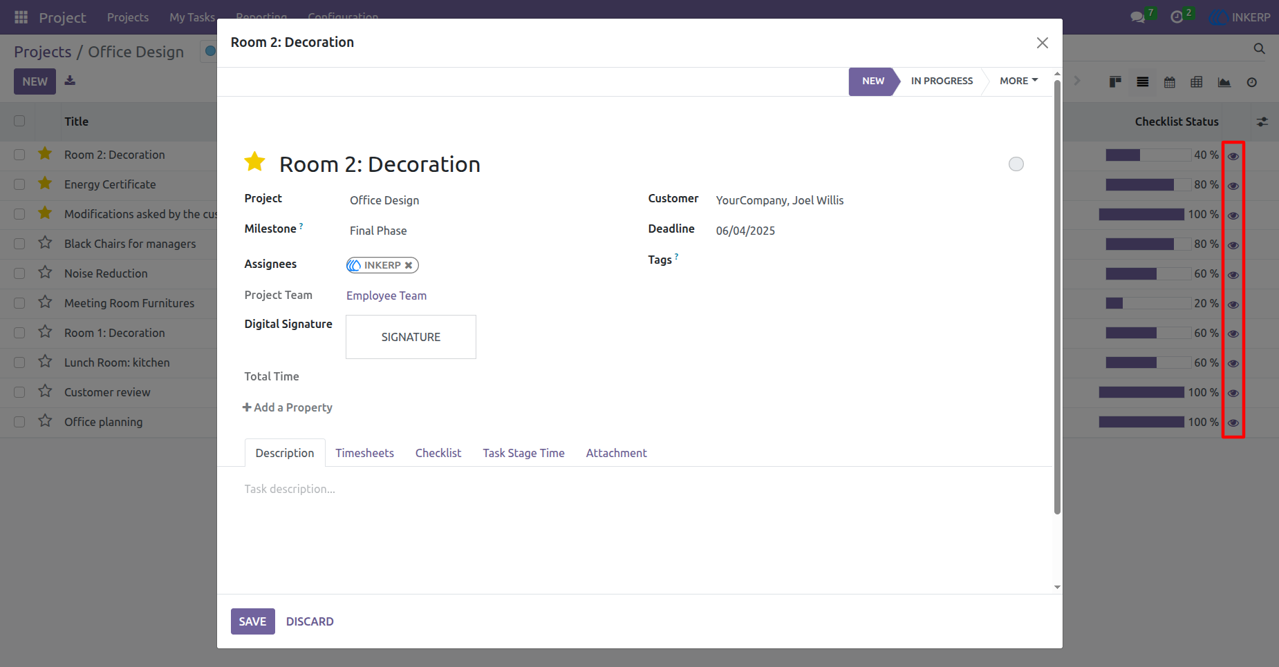
Task: Open the activities clock icon in the top bar
Action: click(1177, 17)
